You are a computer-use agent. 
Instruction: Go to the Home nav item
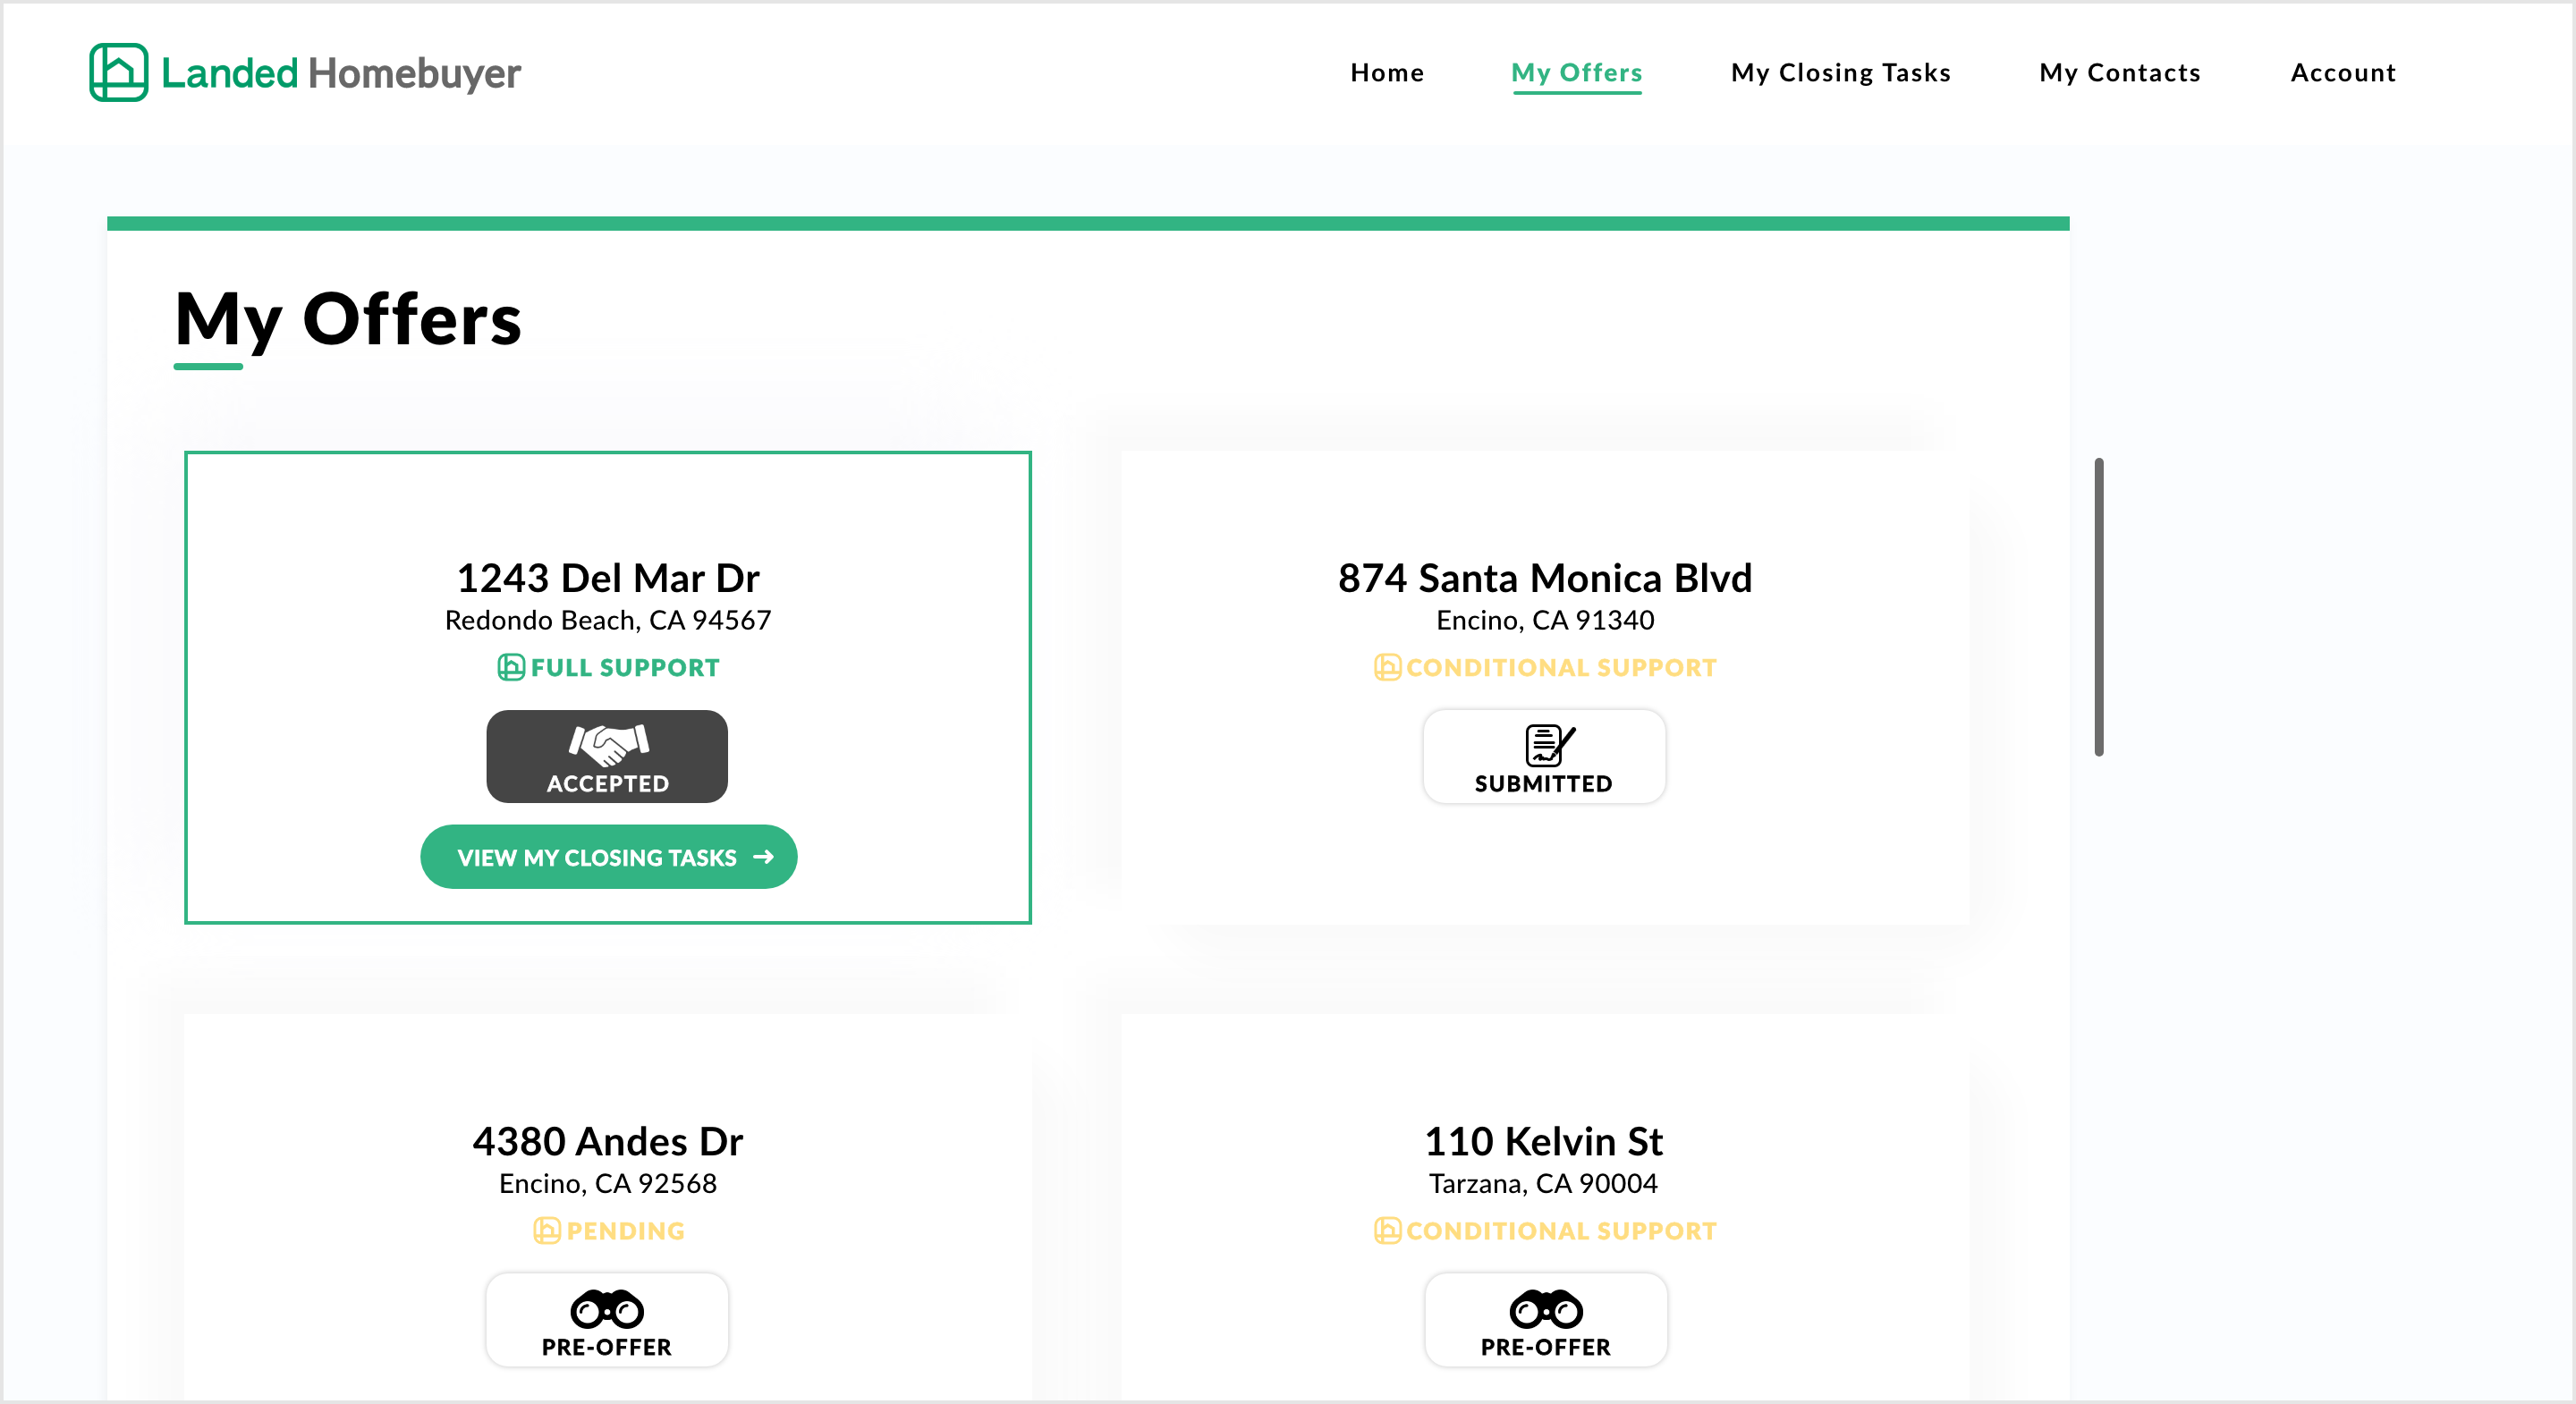tap(1387, 73)
